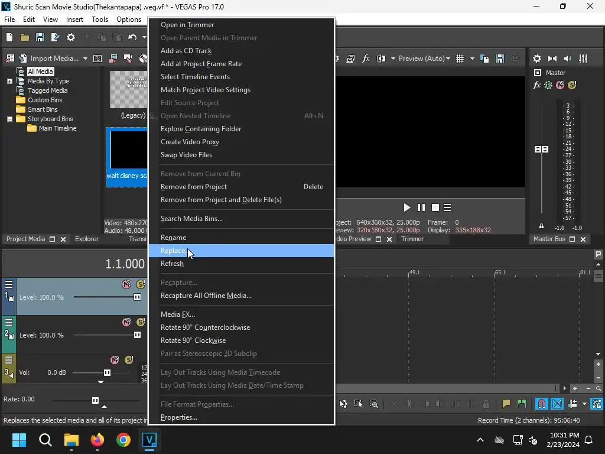Mute video track 1
This screenshot has width=605, height=454.
(x=126, y=284)
